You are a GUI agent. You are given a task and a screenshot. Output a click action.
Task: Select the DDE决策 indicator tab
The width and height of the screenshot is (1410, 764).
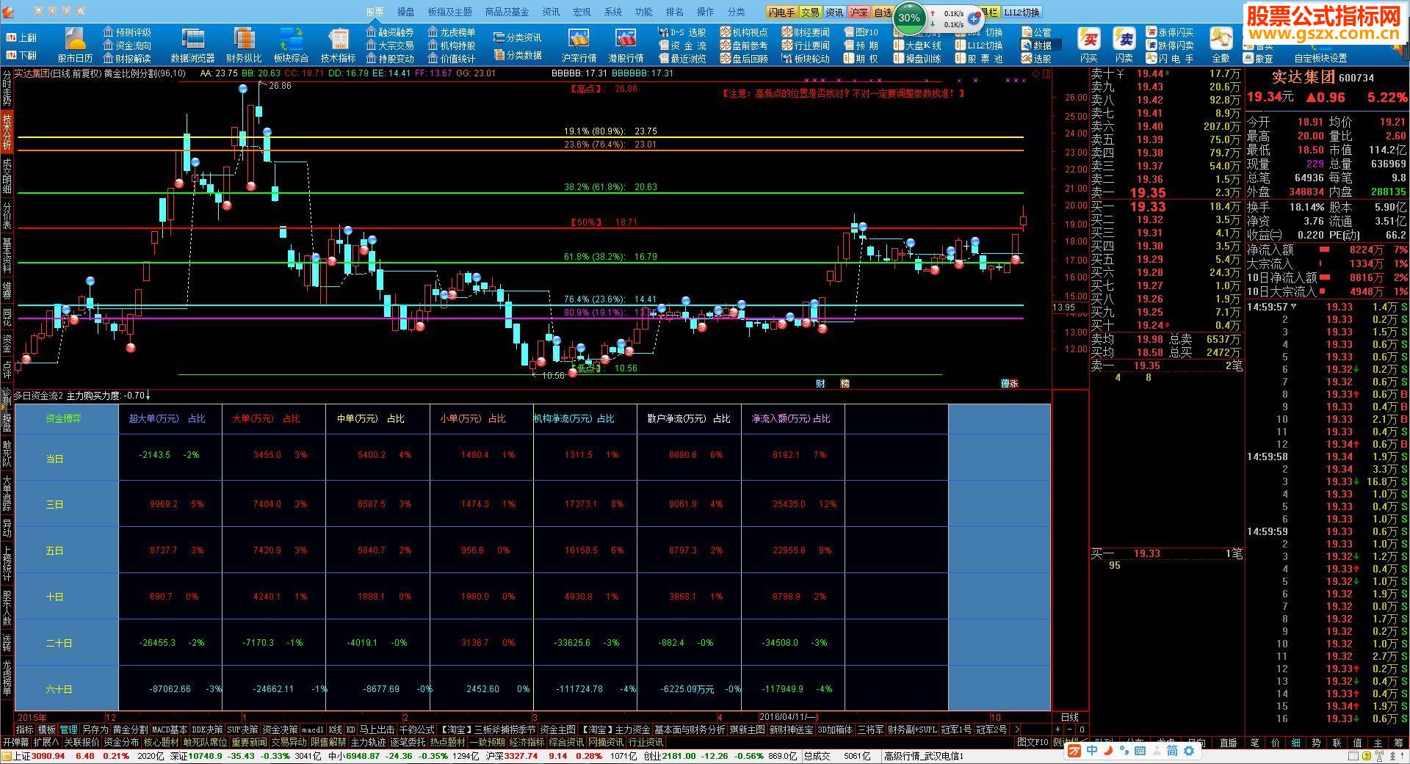tap(207, 730)
